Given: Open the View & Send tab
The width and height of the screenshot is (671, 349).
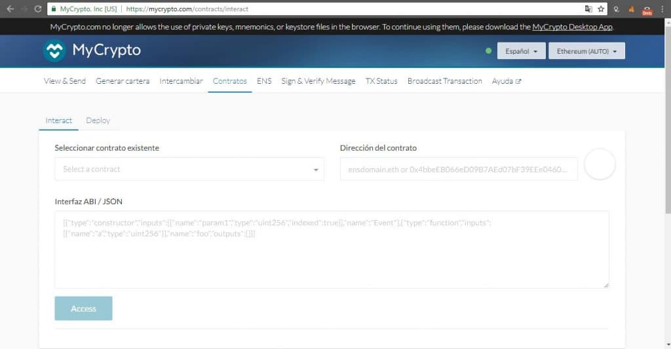Looking at the screenshot, I should point(65,81).
